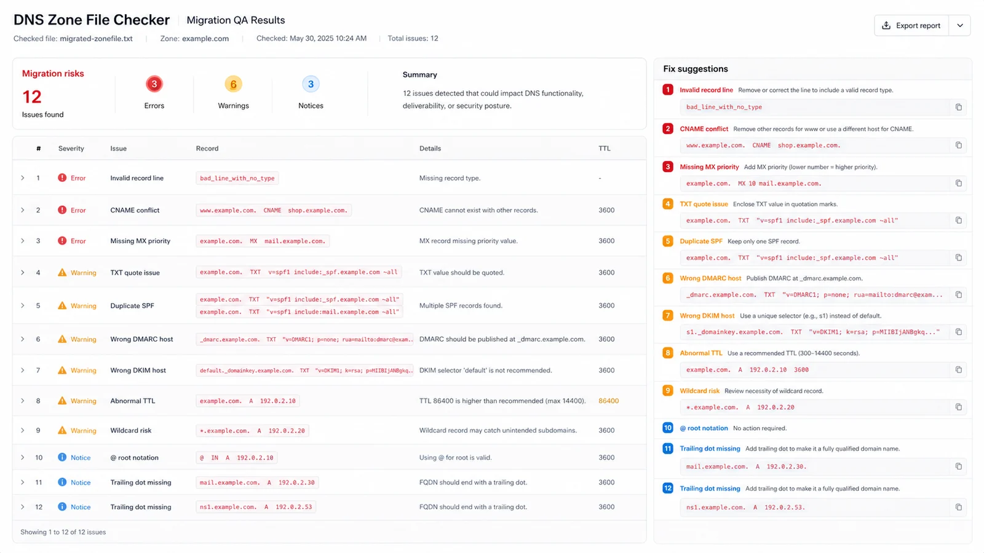Click '@ IN A 192.0.2.10' record in table
Screen dimensions: 984x553
[237, 458]
